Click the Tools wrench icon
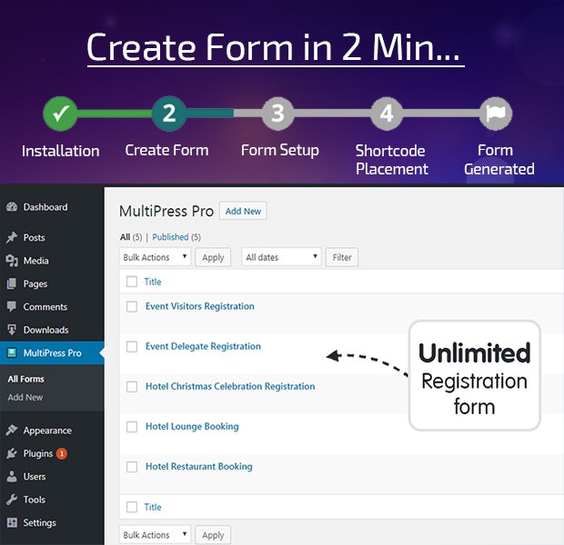Image resolution: width=564 pixels, height=545 pixels. point(12,500)
